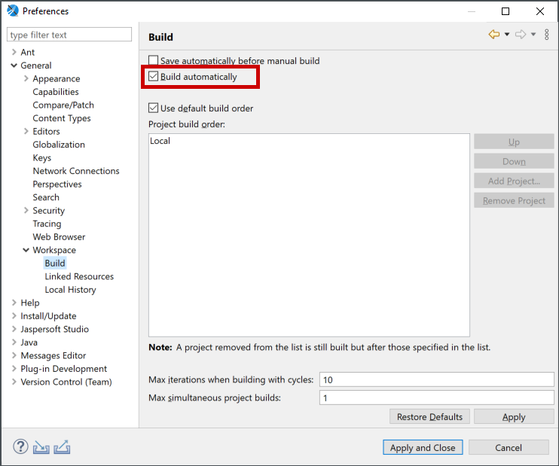Click the Cancel button
This screenshot has width=559, height=466.
(x=509, y=447)
